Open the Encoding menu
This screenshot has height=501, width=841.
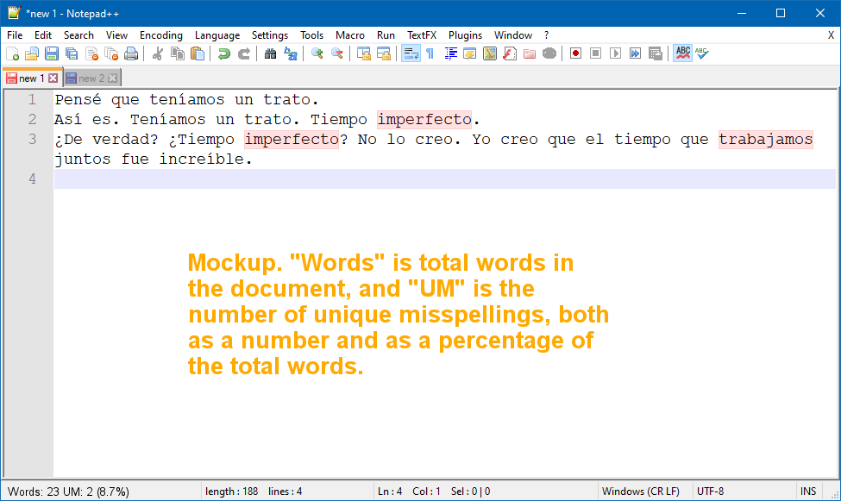[x=161, y=35]
